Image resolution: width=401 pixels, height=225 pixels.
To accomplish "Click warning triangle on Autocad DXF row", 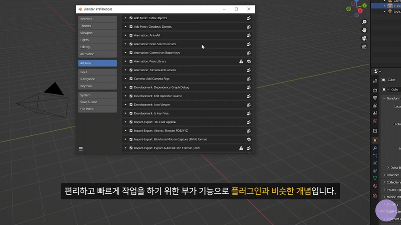I will click(x=241, y=148).
